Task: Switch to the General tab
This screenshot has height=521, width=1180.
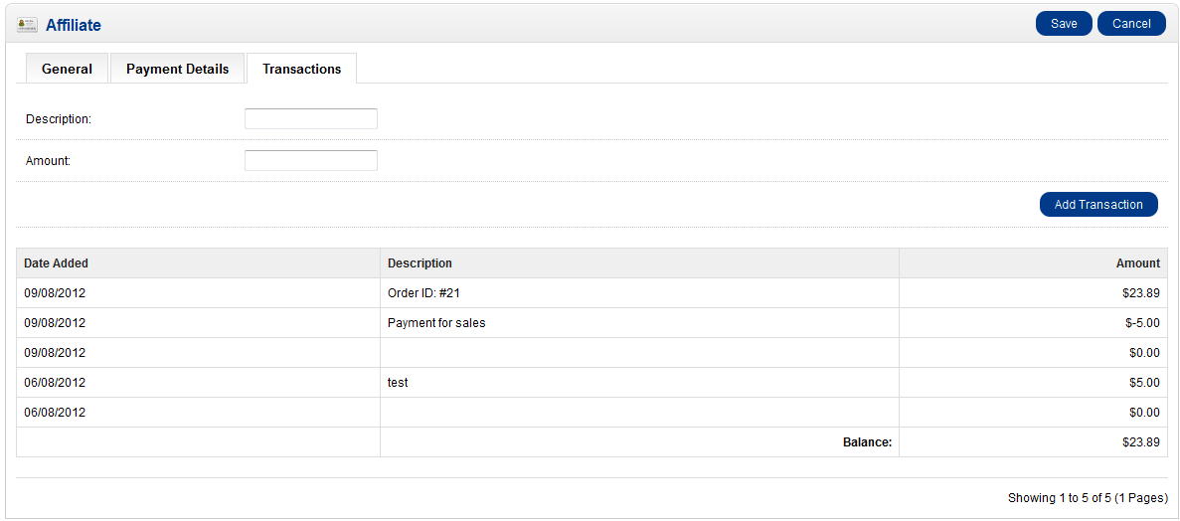Action: [67, 69]
